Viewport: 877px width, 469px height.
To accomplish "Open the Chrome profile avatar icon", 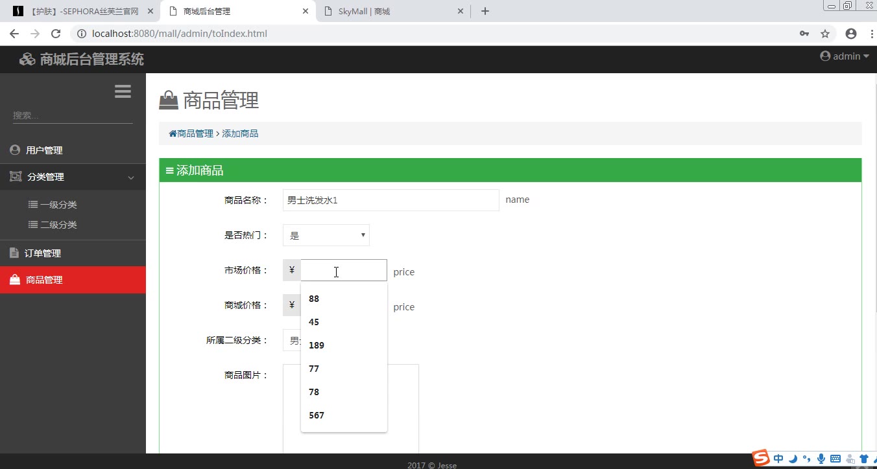I will tap(851, 34).
